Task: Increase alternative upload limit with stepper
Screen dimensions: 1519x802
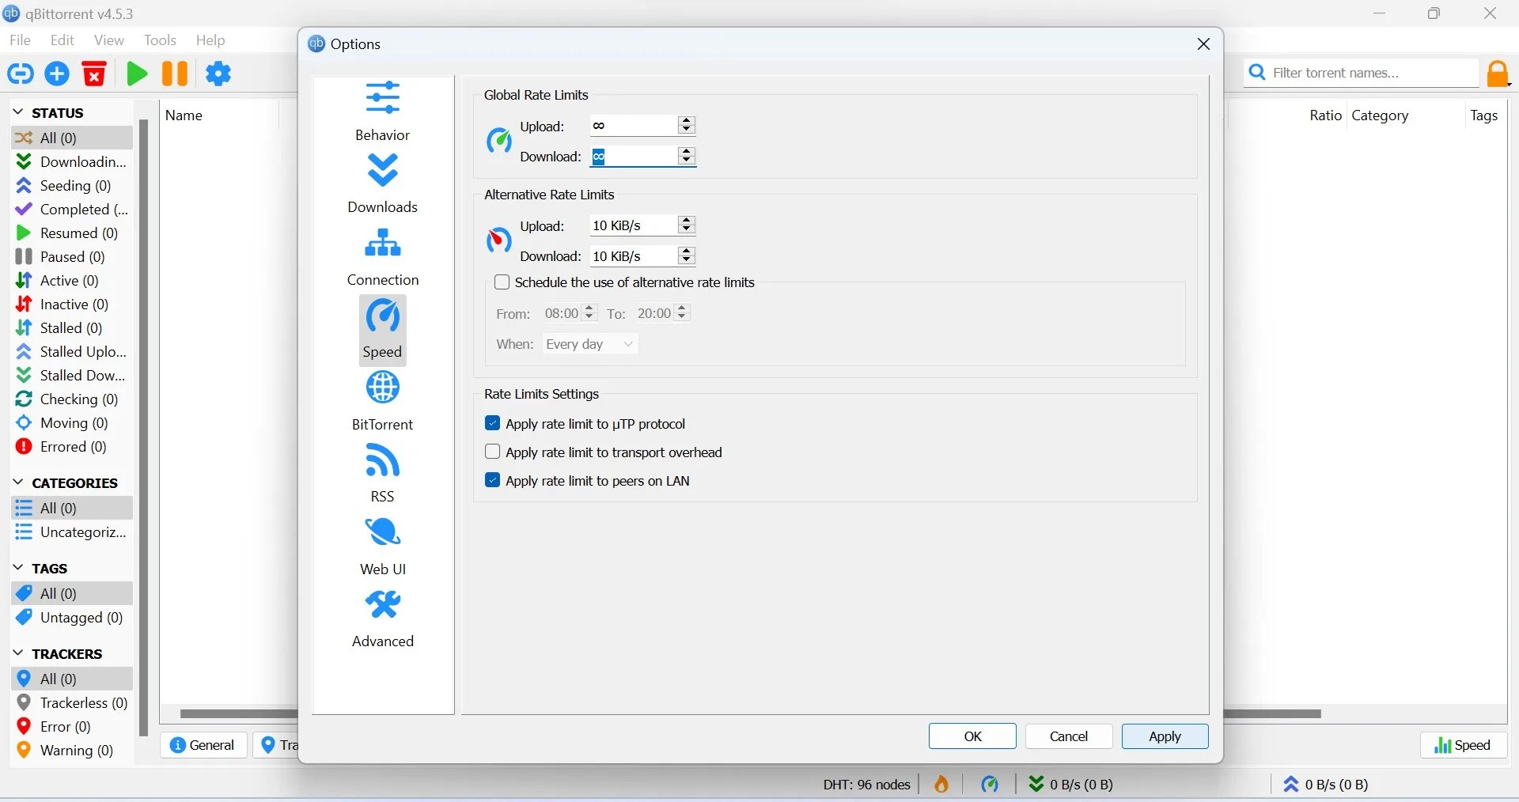Action: coord(687,221)
